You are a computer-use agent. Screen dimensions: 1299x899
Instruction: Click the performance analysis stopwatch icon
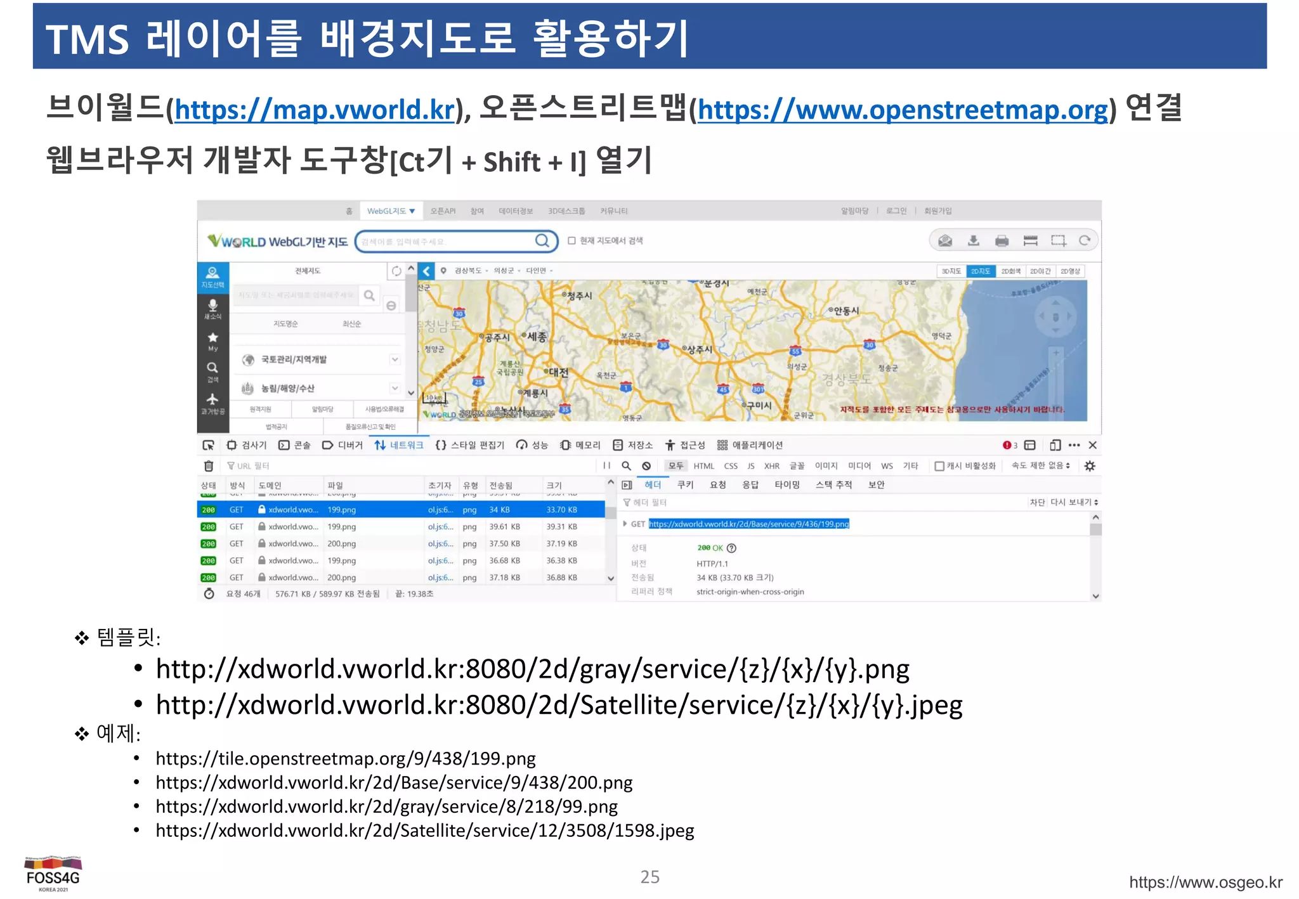point(209,594)
